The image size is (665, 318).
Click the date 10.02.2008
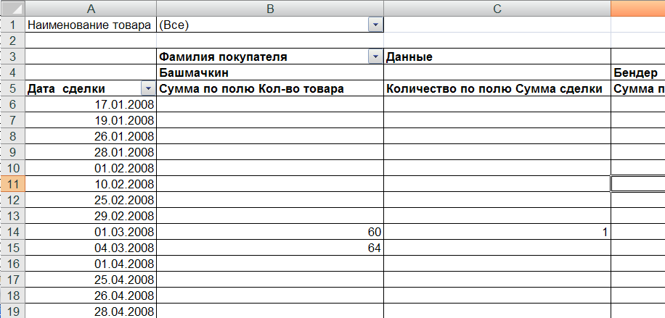91,184
